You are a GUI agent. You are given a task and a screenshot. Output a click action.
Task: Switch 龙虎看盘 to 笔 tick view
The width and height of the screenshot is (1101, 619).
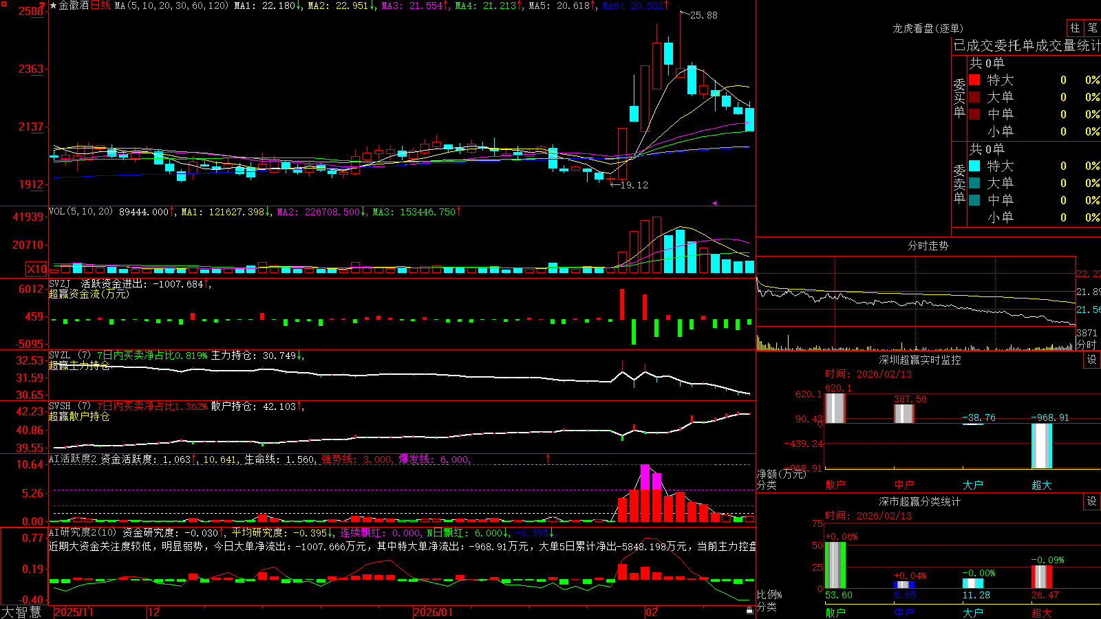(1092, 28)
